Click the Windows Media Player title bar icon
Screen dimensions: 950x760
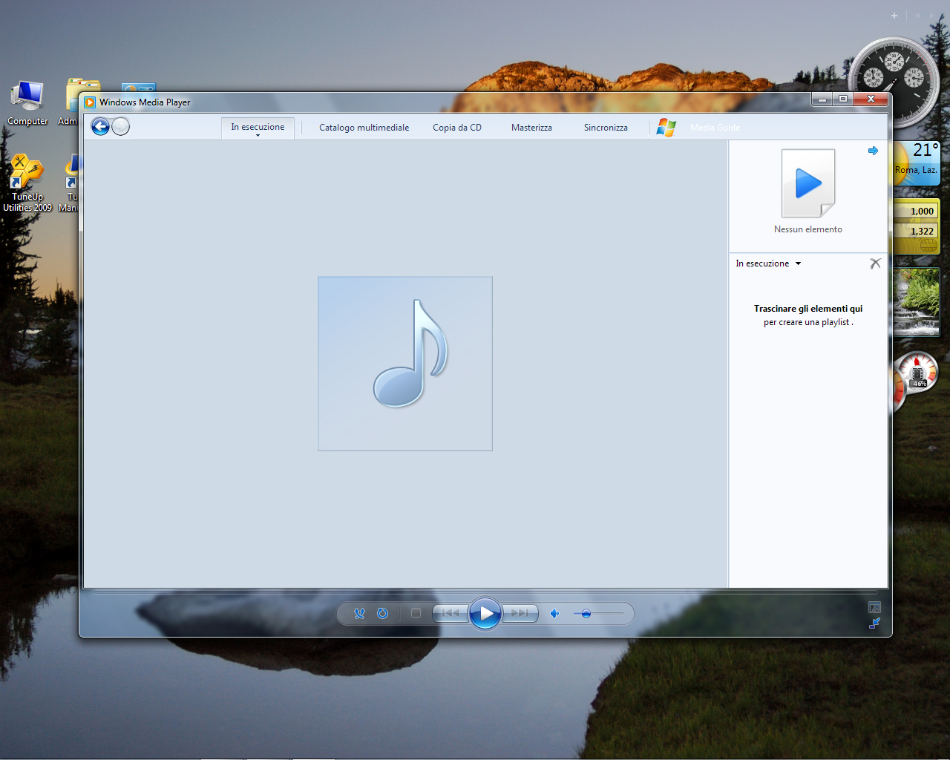click(x=90, y=102)
